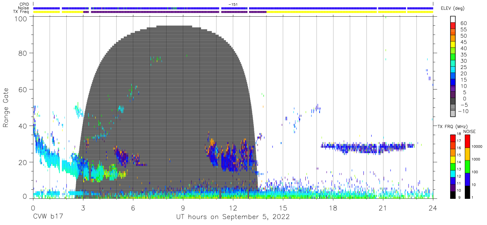Click the '1000' label on NOISE colorbar
This screenshot has height=225, width=487.
tap(477, 159)
